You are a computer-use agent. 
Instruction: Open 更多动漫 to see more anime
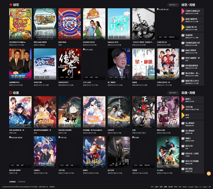tap(173, 93)
